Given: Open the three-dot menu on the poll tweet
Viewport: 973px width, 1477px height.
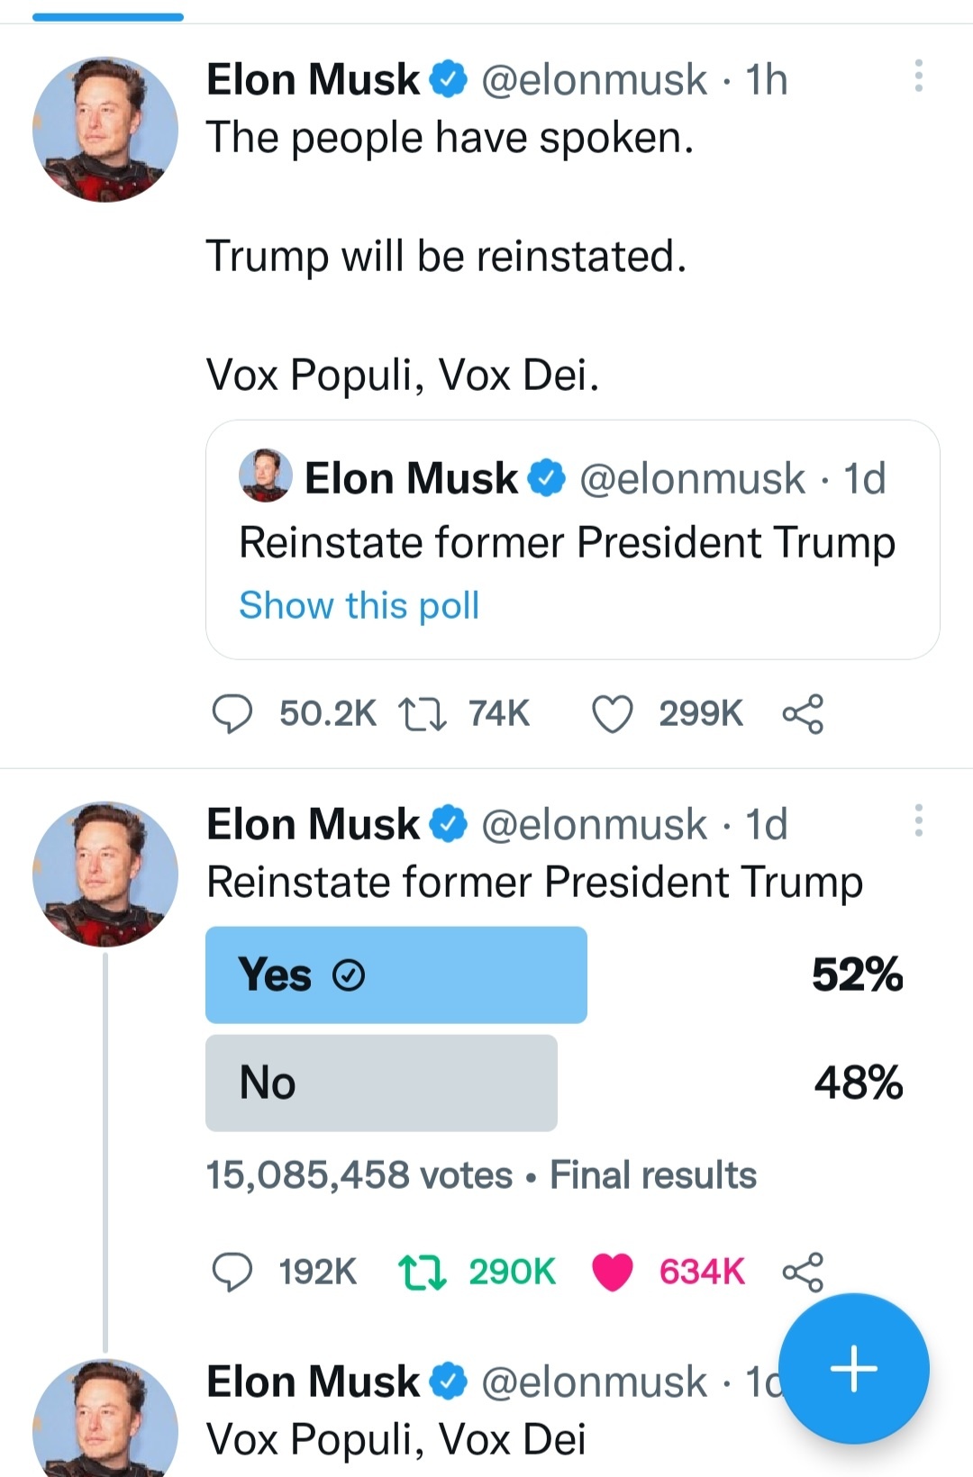Looking at the screenshot, I should [x=918, y=820].
